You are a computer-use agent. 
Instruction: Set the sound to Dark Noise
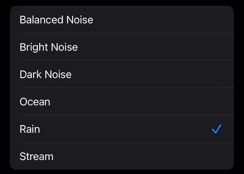pos(122,74)
